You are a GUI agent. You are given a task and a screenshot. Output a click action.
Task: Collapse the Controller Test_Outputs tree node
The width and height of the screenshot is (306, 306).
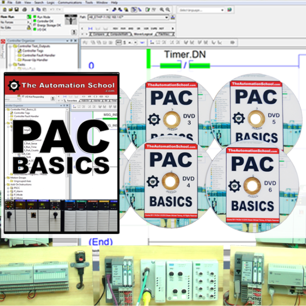(x=10, y=46)
